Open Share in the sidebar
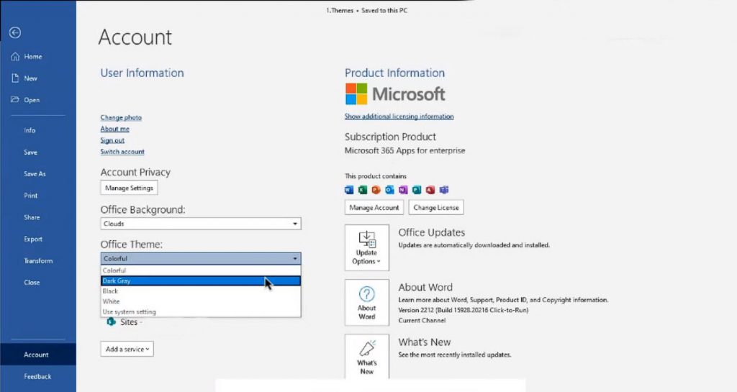 [32, 217]
